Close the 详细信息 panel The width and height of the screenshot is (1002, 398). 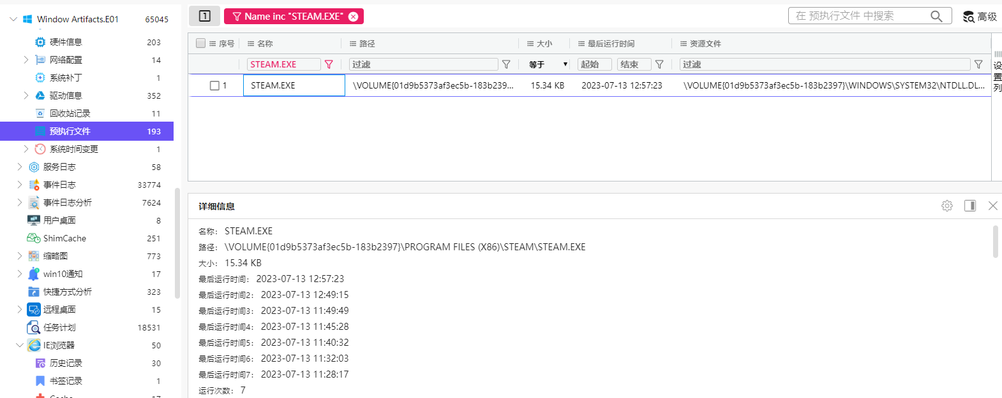pos(993,206)
